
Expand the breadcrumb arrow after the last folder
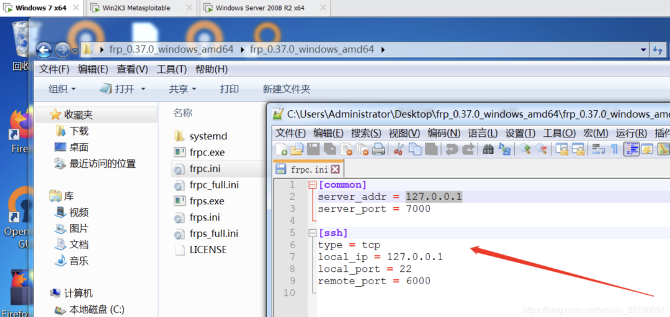383,50
